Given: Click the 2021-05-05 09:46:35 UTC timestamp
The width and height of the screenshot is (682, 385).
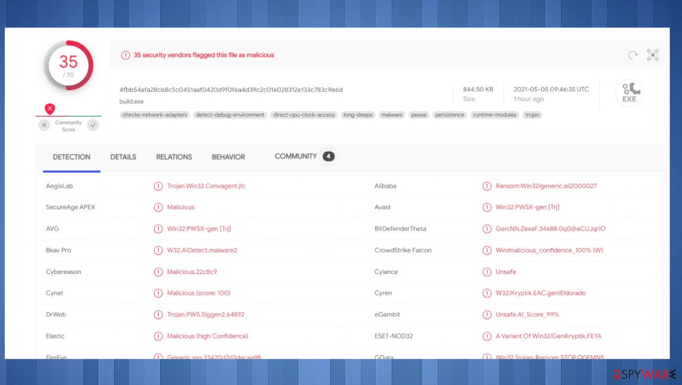Looking at the screenshot, I should 551,89.
